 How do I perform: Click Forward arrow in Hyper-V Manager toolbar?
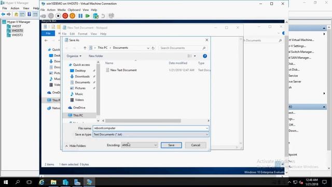[9, 15]
